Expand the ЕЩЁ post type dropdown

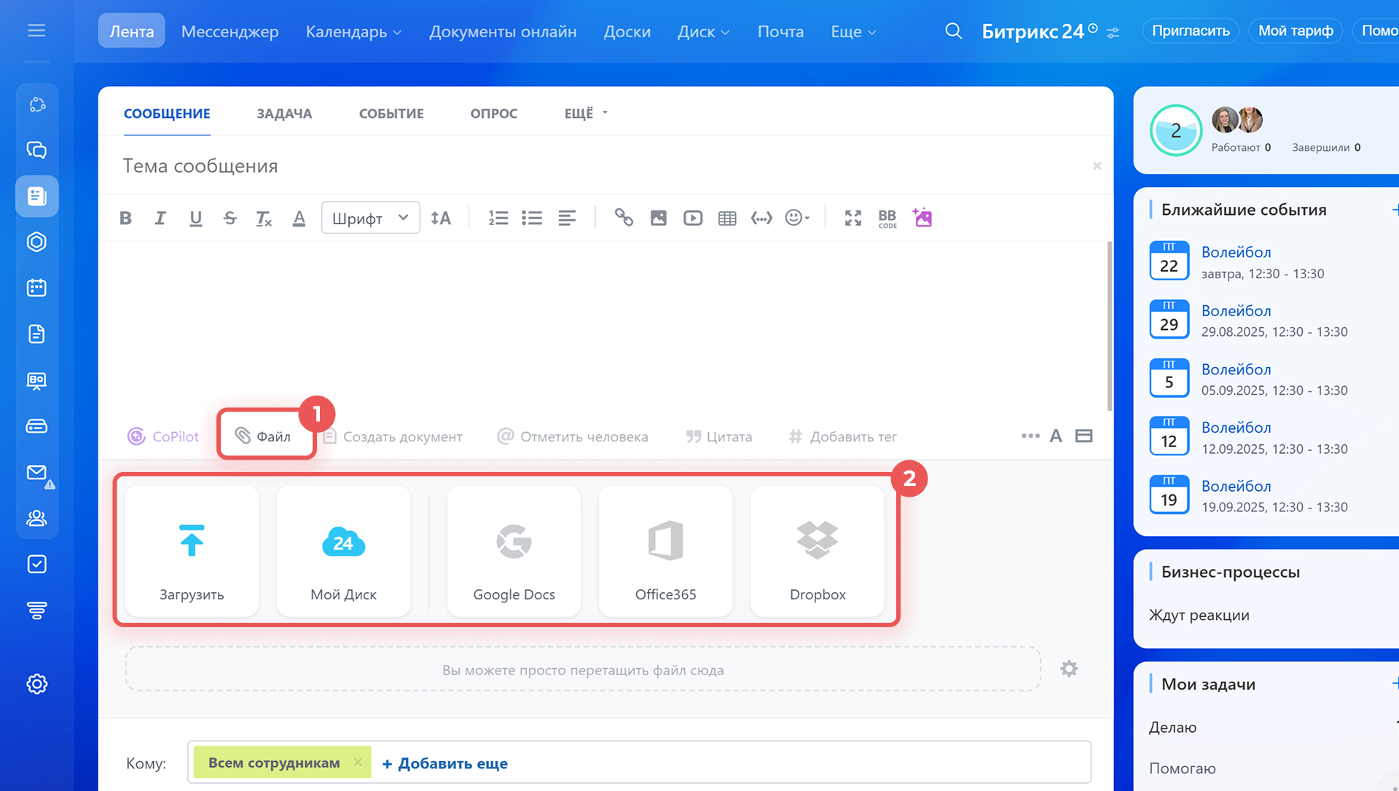pyautogui.click(x=586, y=113)
